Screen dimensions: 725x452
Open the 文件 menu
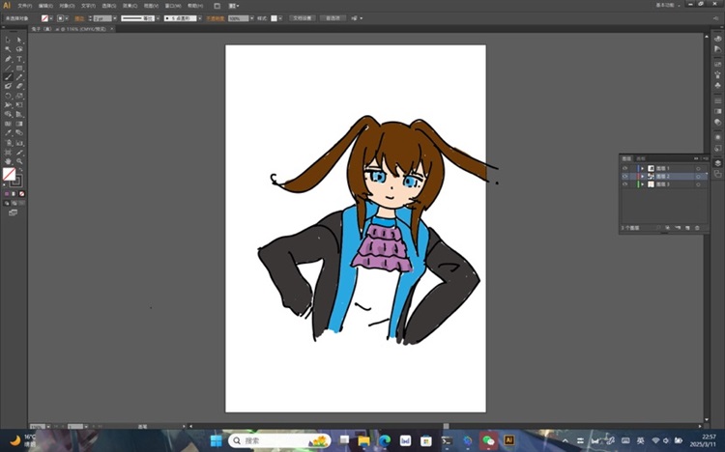[23, 5]
